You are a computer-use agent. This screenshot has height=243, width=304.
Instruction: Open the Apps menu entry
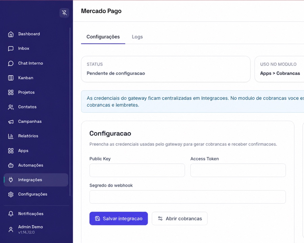[36, 151]
